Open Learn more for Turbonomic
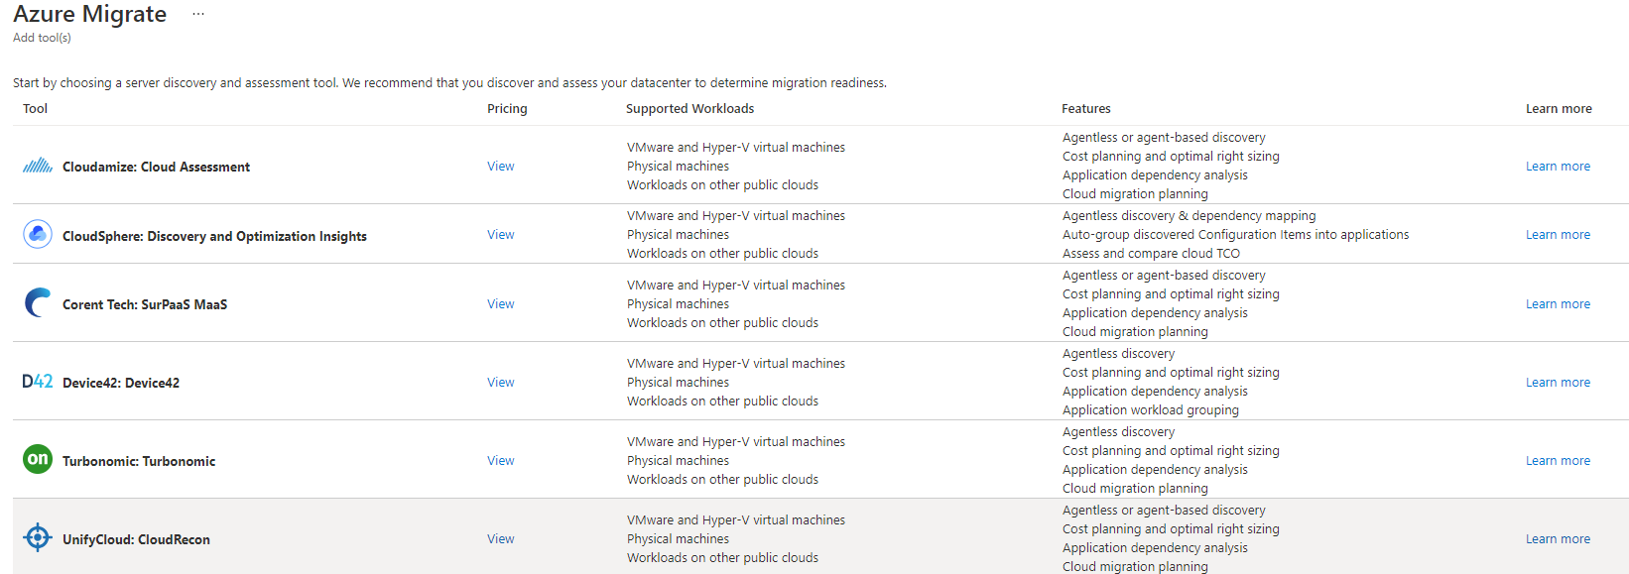This screenshot has width=1629, height=574. point(1558,460)
